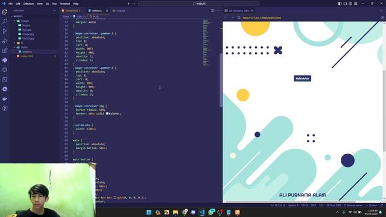386x217 pixels.
Task: Click the Prettier status bar item
Action: tap(372, 205)
